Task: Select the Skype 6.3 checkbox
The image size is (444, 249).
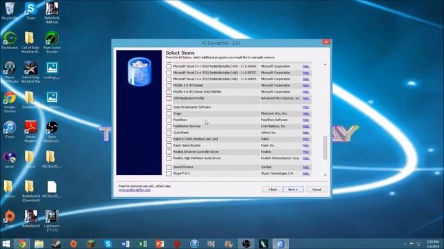Action: click(169, 174)
